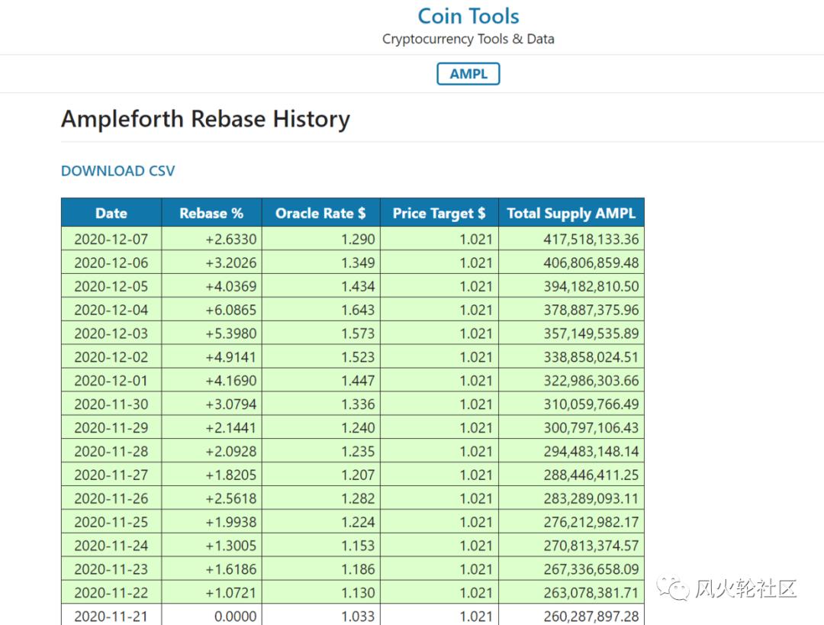
Task: Click total supply 378,887,375.96
Action: (x=591, y=310)
